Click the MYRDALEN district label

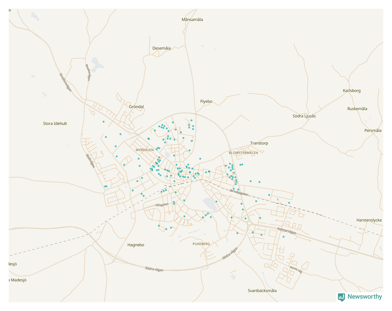click(x=145, y=150)
